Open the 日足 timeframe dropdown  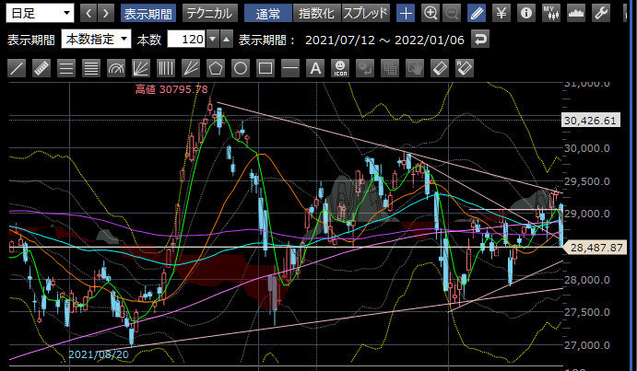40,13
